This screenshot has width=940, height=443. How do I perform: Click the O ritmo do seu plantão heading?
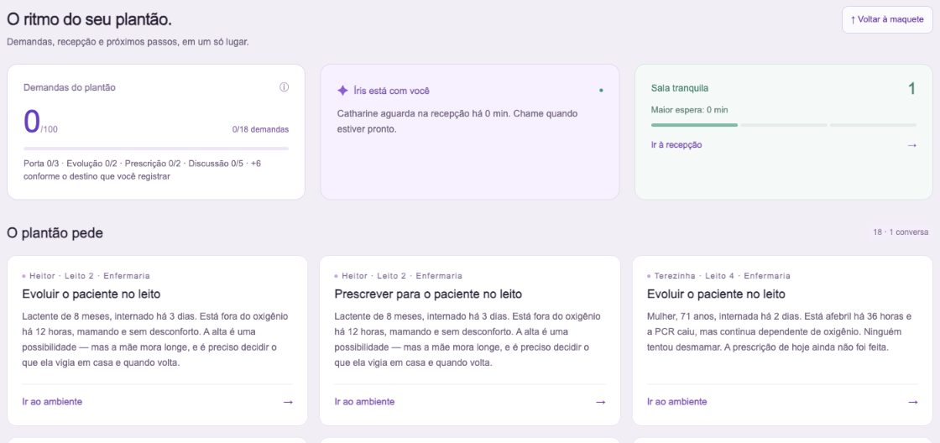[89, 19]
